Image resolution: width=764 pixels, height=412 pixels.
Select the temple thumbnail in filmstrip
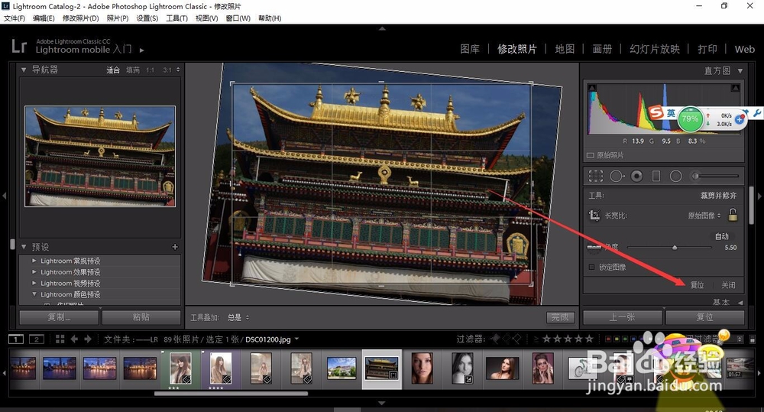[x=381, y=368]
